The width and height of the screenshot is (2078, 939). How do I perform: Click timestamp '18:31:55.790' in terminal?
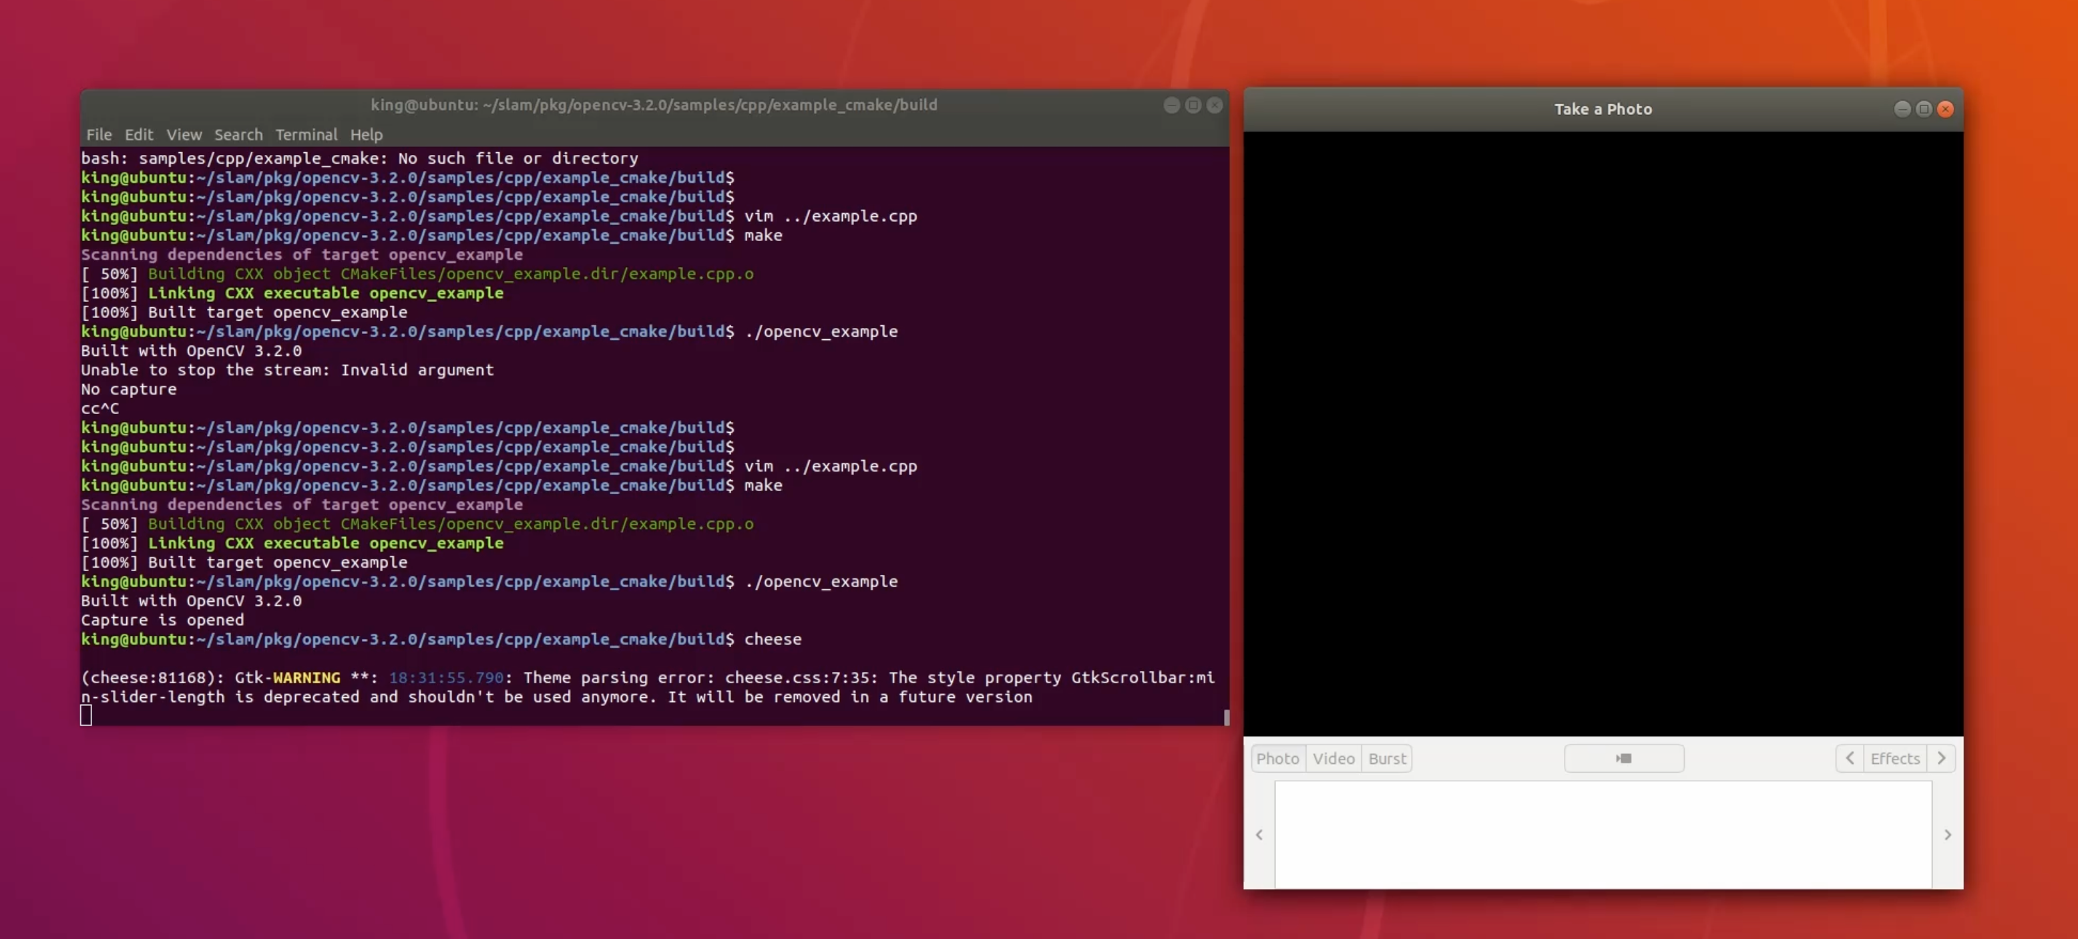click(x=446, y=678)
